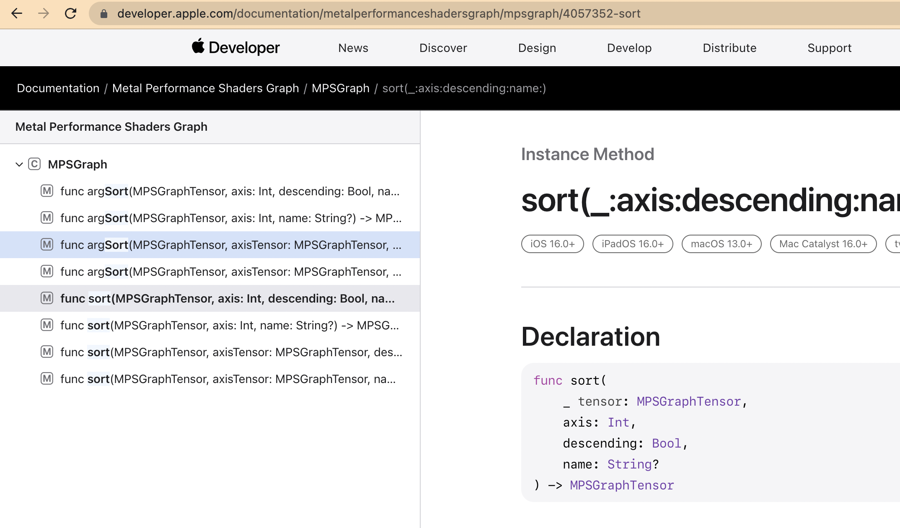Reload the page with refresh icon
Image resolution: width=900 pixels, height=528 pixels.
70,13
